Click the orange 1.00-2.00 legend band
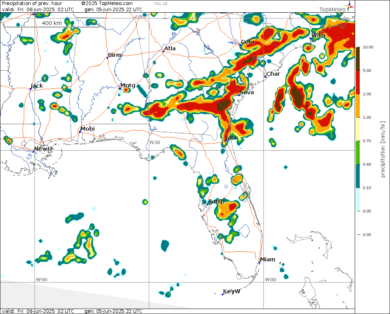Screen dimensions: 390x314 (358, 106)
